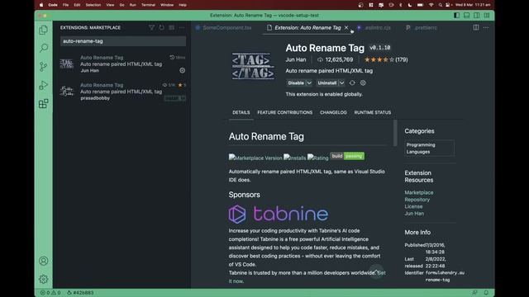Open the Marketplace resource link
This screenshot has height=297, width=529.
pos(419,192)
